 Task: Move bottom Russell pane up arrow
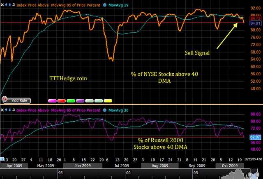[x=6, y=110]
